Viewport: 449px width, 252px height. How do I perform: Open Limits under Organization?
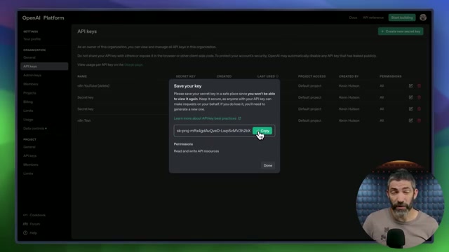(x=28, y=111)
